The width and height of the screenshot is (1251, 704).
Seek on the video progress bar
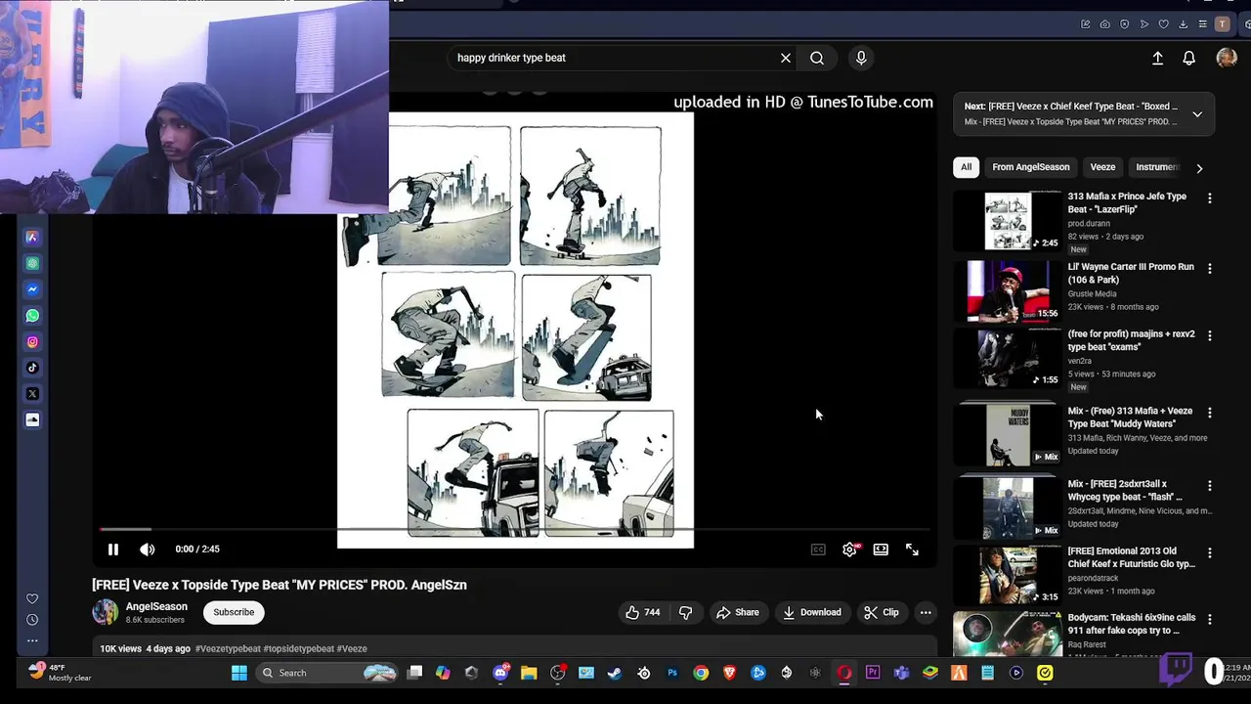514,530
